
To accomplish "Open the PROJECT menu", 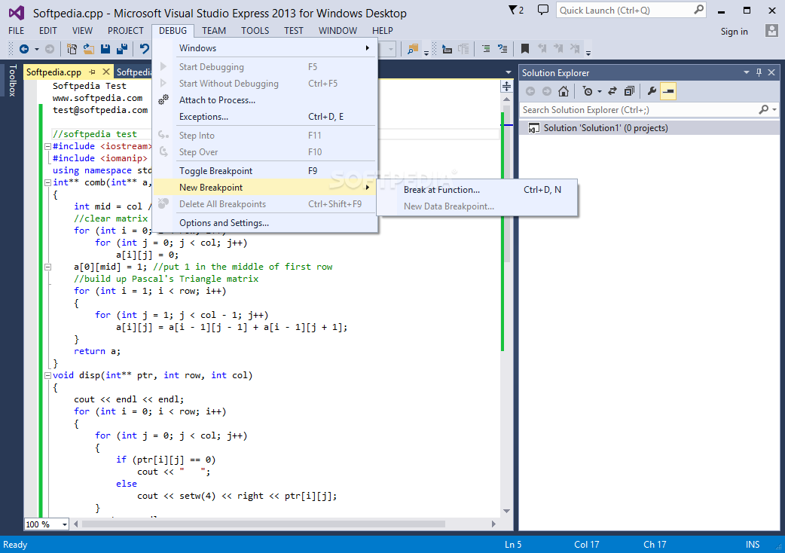I will [x=126, y=31].
